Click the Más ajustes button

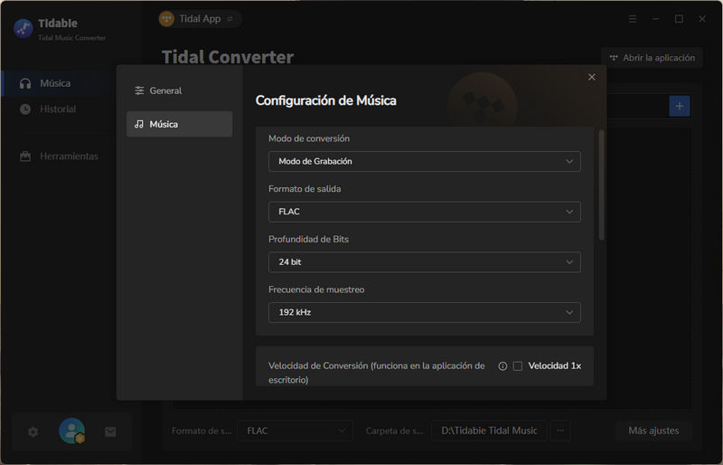coord(653,431)
